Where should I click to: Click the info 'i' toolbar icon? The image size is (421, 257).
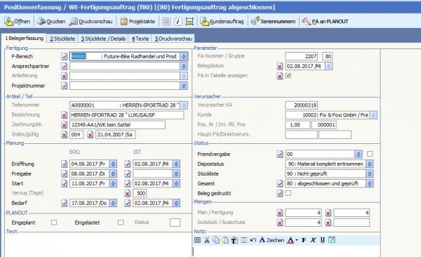(x=178, y=22)
